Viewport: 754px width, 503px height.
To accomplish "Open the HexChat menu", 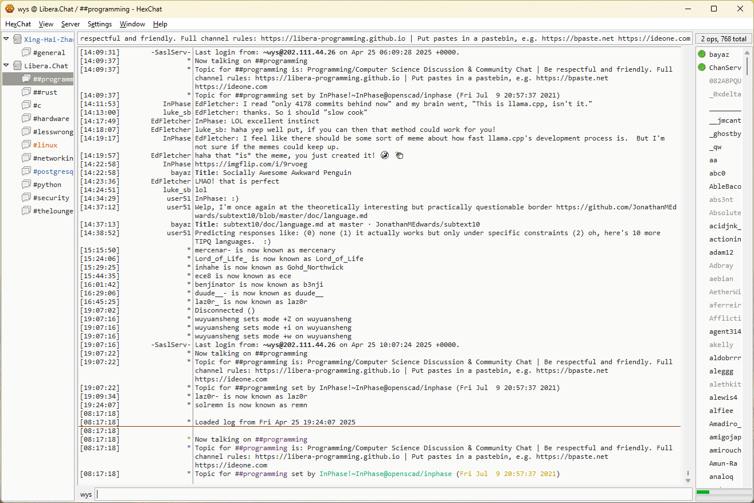I will tap(18, 24).
